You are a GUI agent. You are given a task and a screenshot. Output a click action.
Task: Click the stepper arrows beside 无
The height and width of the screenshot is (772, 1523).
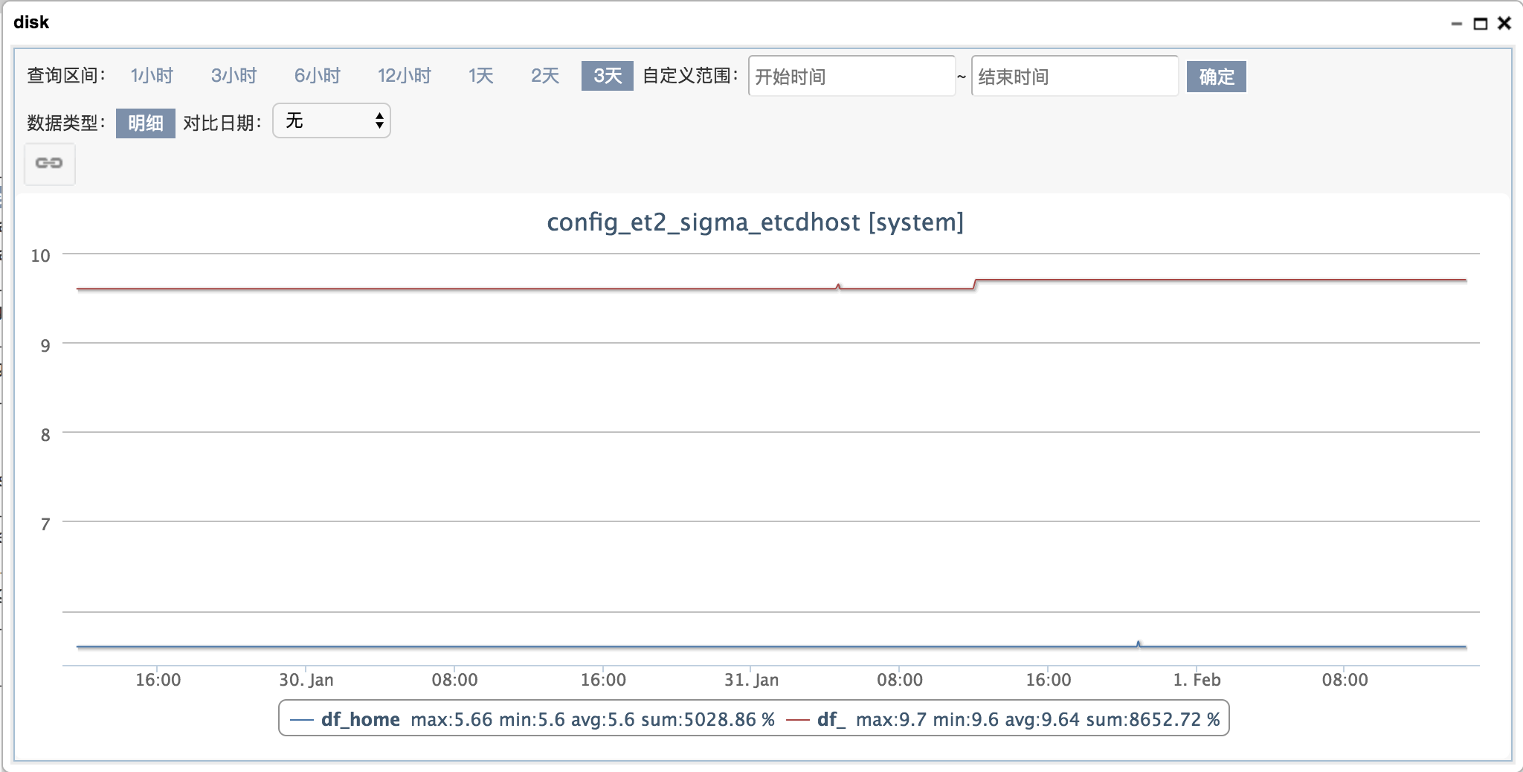coord(379,120)
